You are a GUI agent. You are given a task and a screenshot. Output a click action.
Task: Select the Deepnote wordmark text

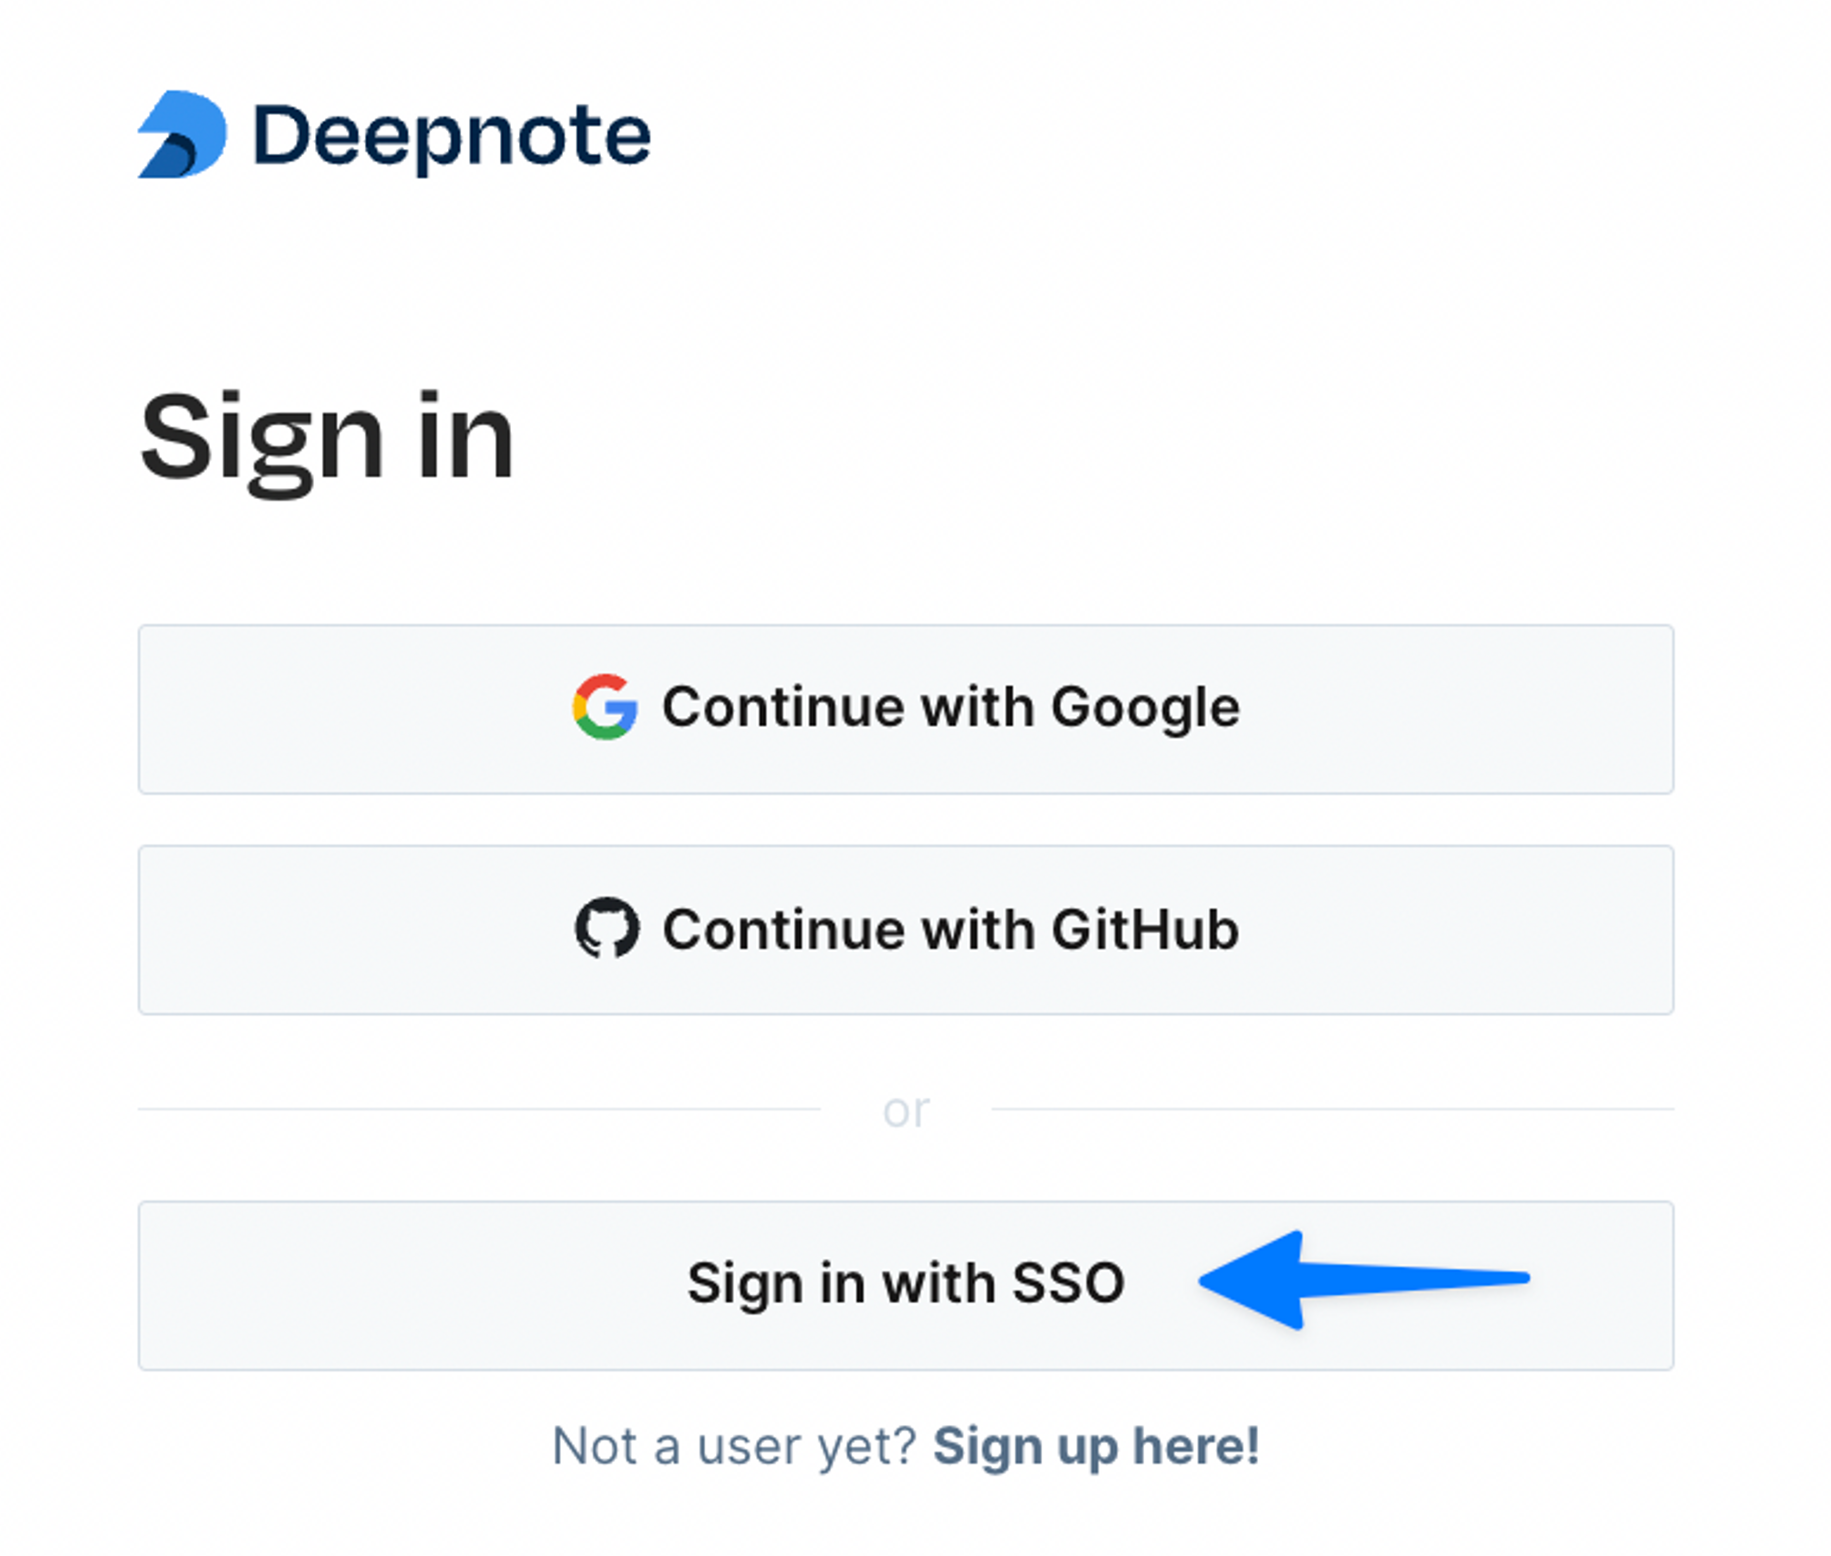pos(452,137)
